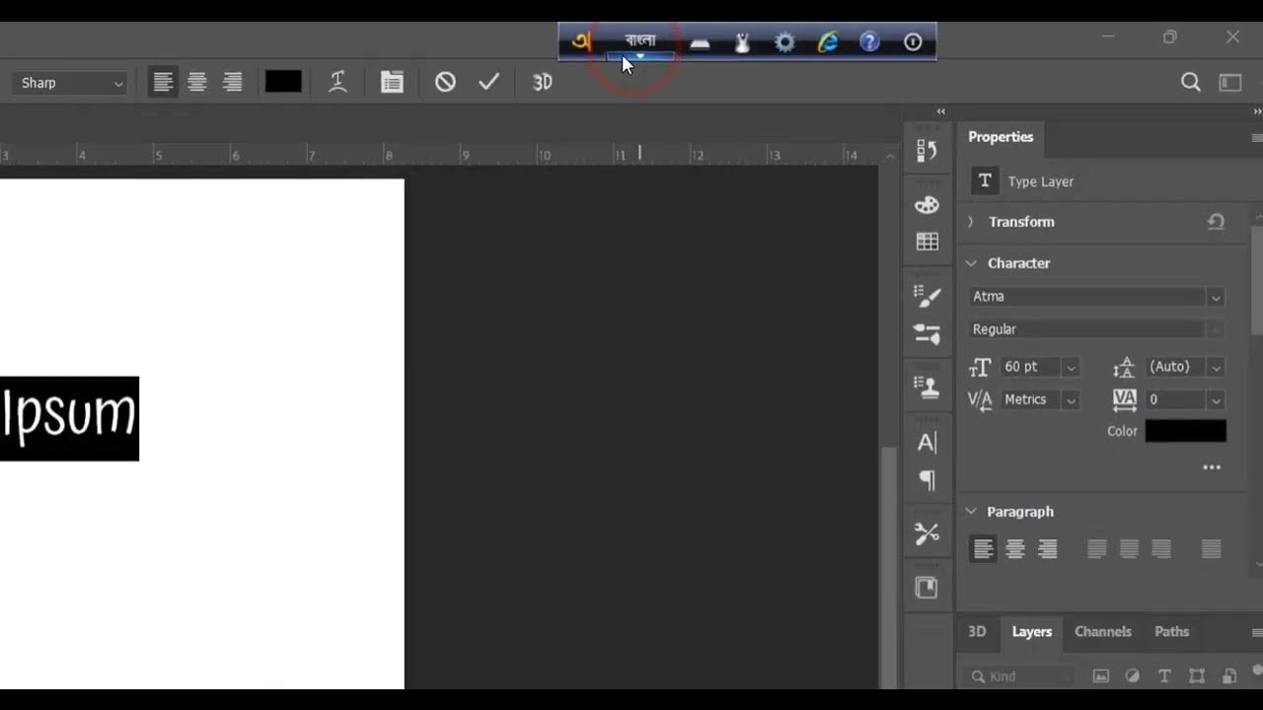Open Avro keyboard settings gear
Image resolution: width=1263 pixels, height=710 pixels.
pyautogui.click(x=784, y=42)
